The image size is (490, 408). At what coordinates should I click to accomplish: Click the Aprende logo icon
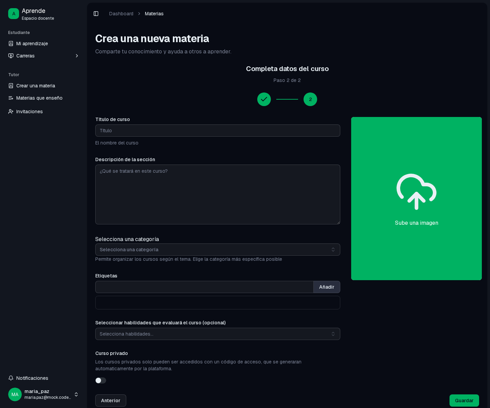14,14
